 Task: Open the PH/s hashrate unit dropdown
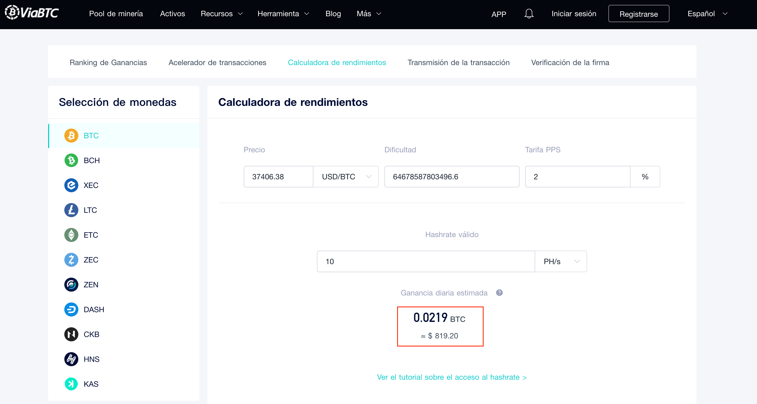tap(561, 261)
